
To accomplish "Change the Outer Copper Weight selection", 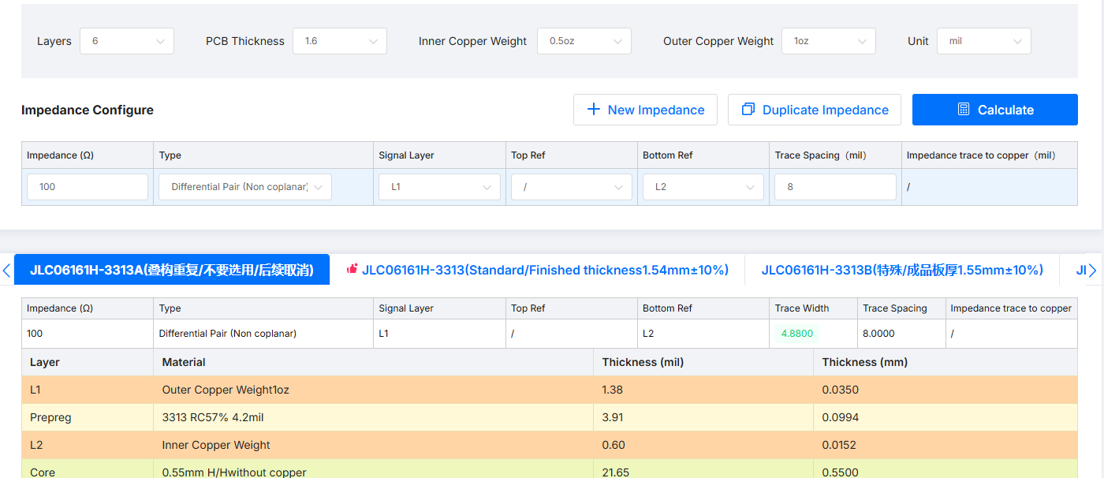I will click(x=828, y=41).
